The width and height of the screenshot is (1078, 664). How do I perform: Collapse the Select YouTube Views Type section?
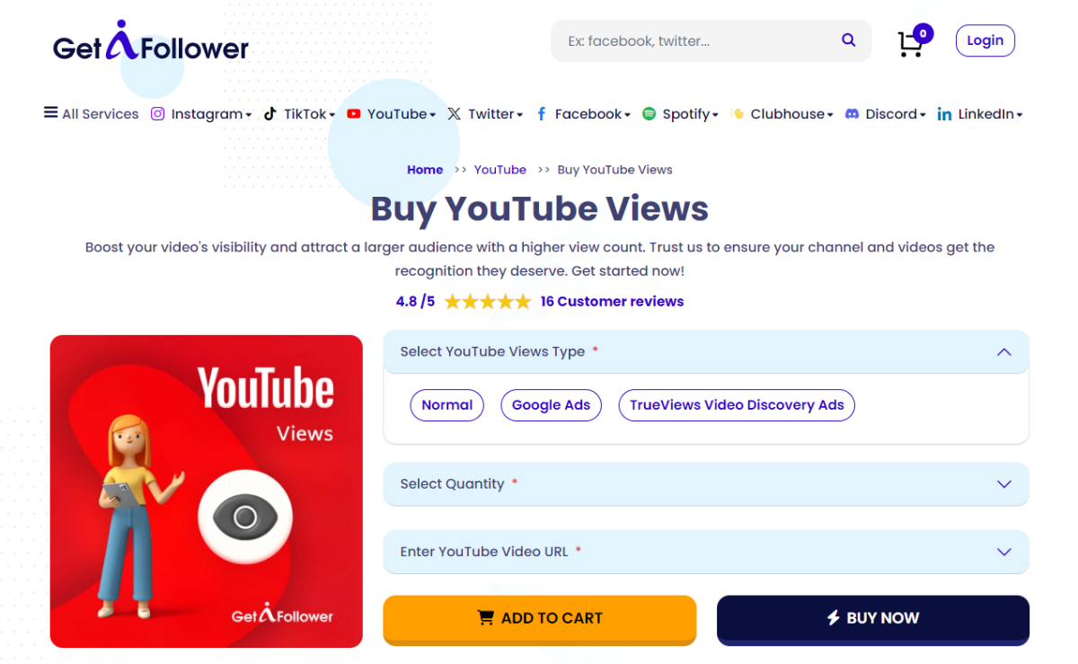(1004, 352)
